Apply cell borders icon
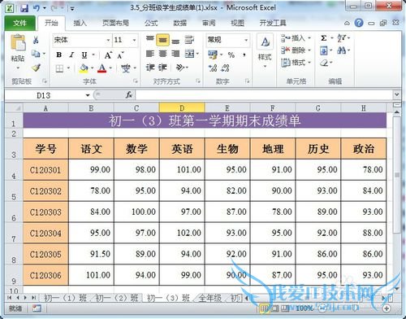 coord(59,68)
